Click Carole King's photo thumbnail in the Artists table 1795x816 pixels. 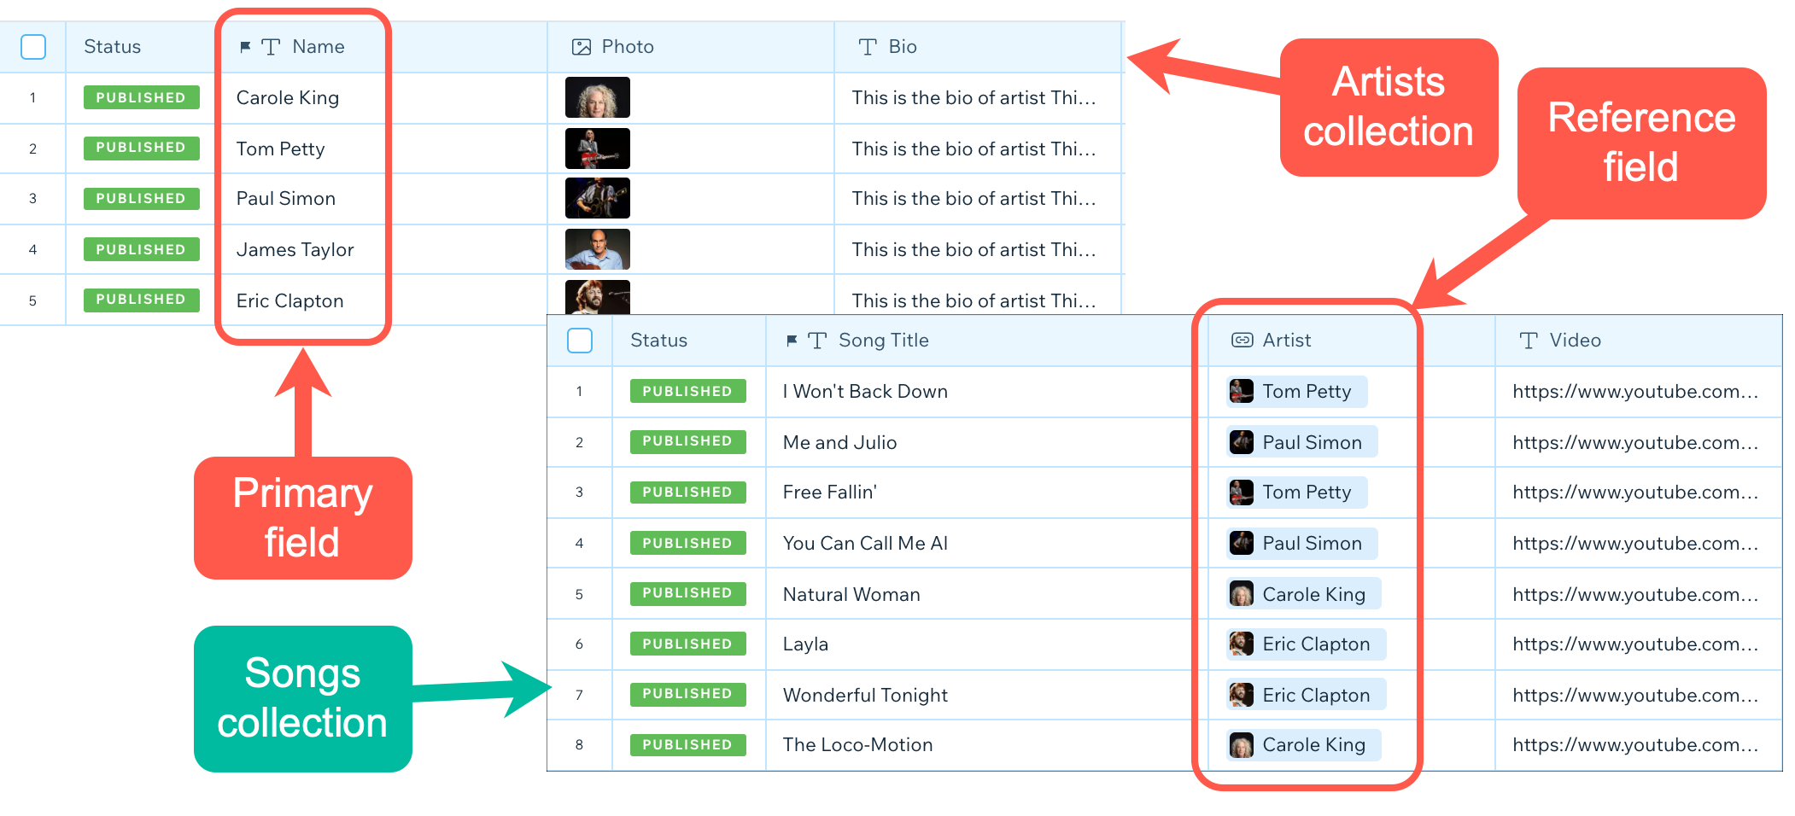point(597,97)
